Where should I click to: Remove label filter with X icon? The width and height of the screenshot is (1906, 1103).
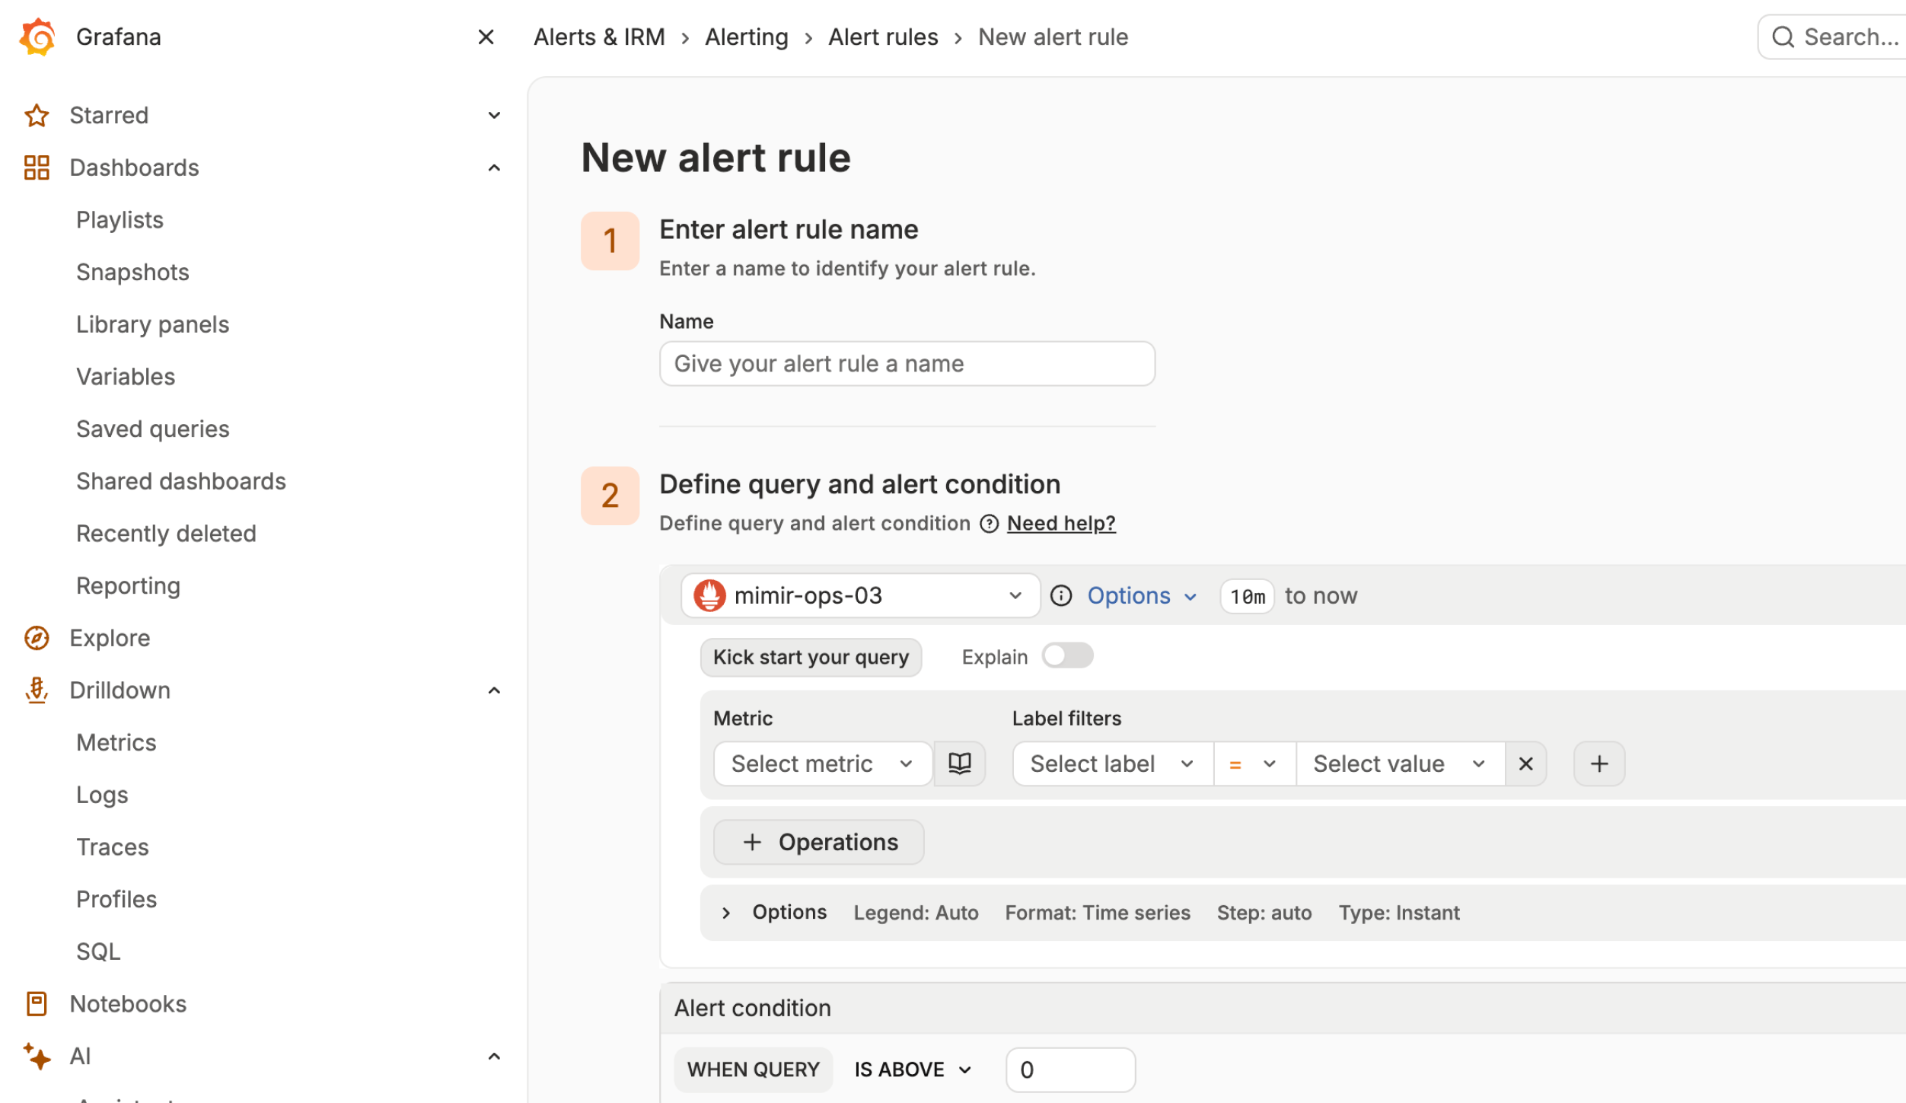tap(1526, 763)
